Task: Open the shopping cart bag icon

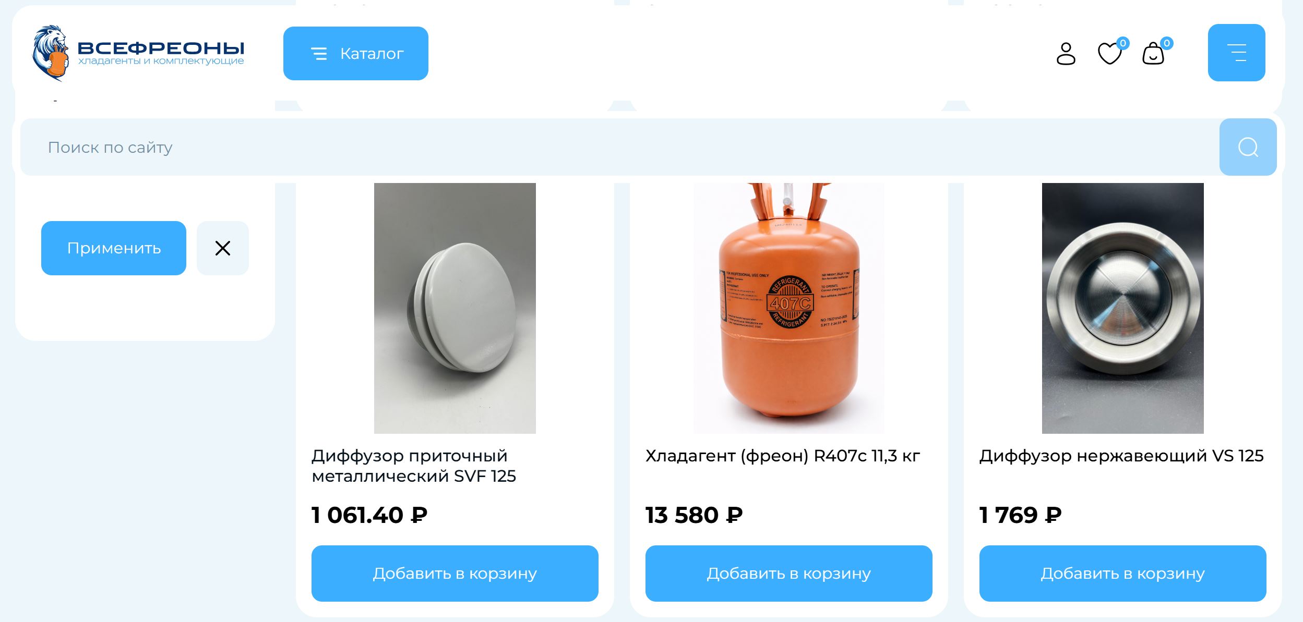Action: (1153, 53)
